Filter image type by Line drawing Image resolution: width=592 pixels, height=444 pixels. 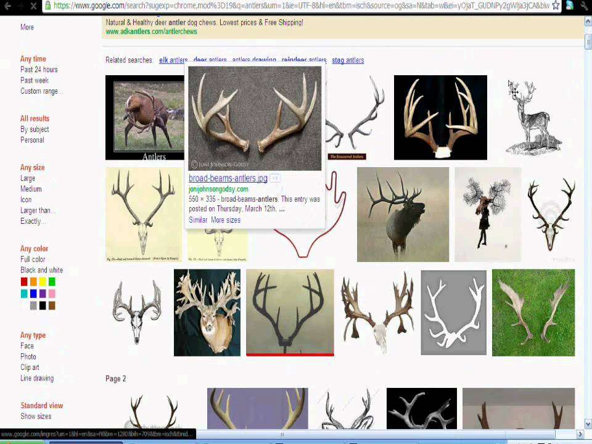(37, 378)
